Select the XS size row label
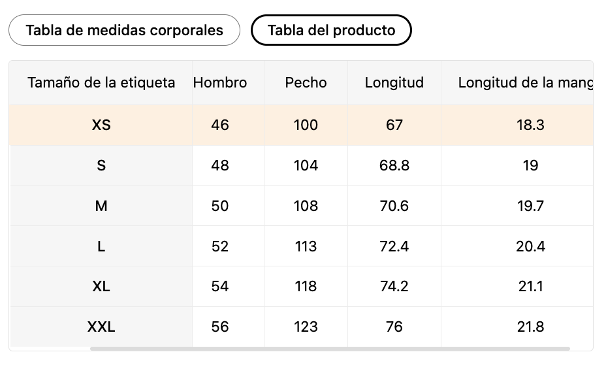 tap(101, 125)
